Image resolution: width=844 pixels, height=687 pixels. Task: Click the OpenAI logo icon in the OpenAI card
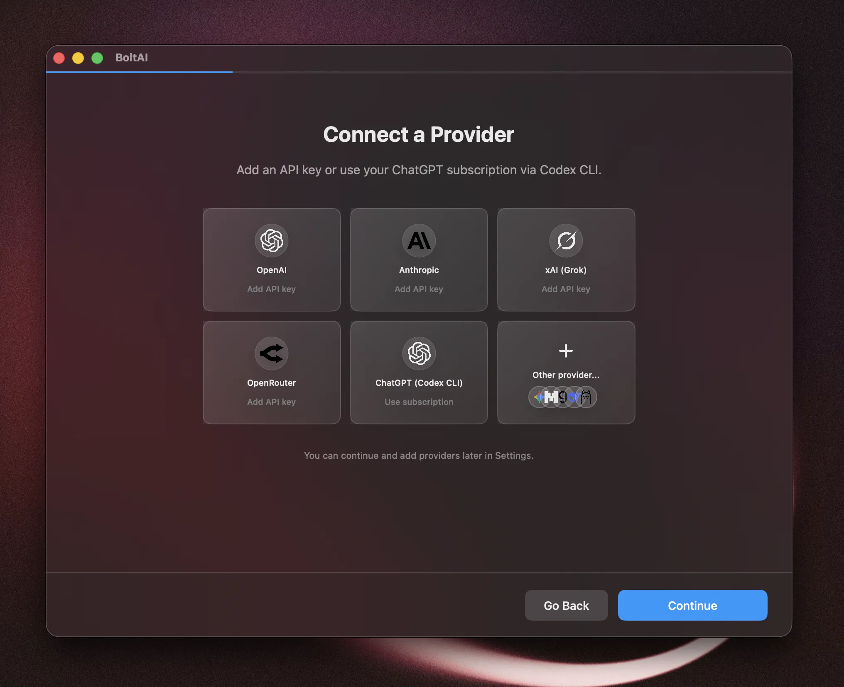(x=272, y=241)
